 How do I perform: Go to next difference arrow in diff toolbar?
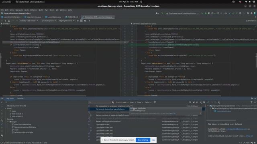click(5, 21)
